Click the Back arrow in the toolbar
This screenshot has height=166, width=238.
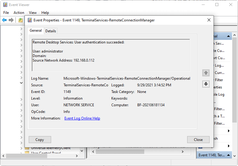pyautogui.click(x=4, y=20)
